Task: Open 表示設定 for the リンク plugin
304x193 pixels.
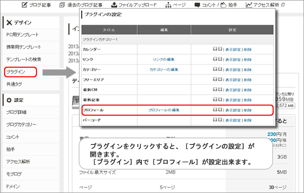Action: pyautogui.click(x=233, y=60)
